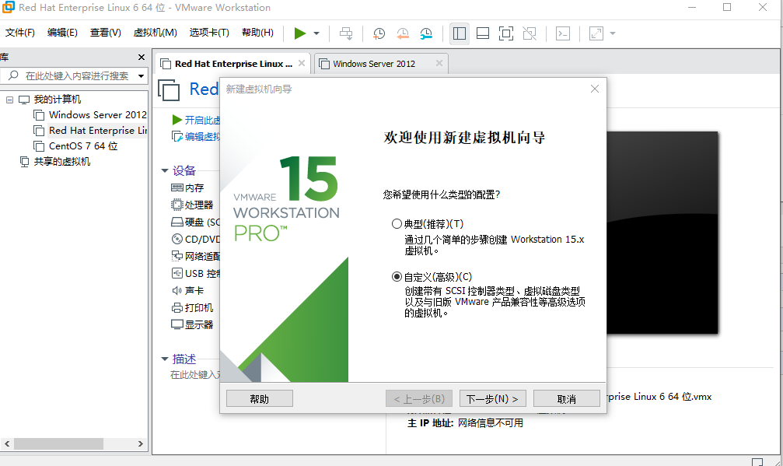Click the 取消 button in the wizard
Viewport: 783px width, 466px height.
click(567, 398)
